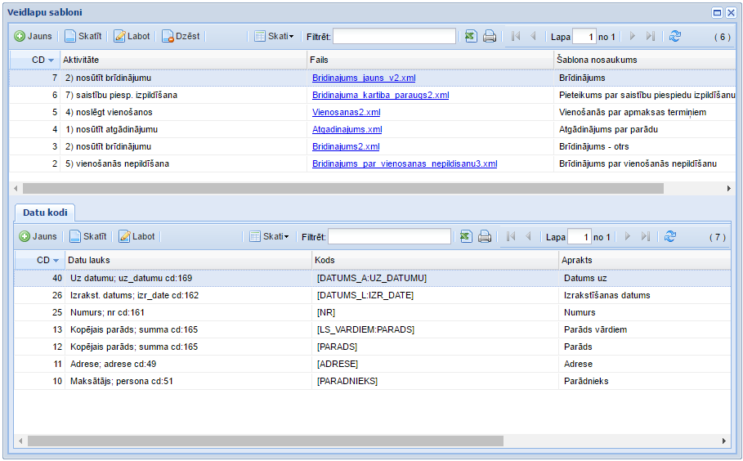Select the row with code [PARADNIEKS]
Screen dimensions: 743x461
[x=347, y=381]
